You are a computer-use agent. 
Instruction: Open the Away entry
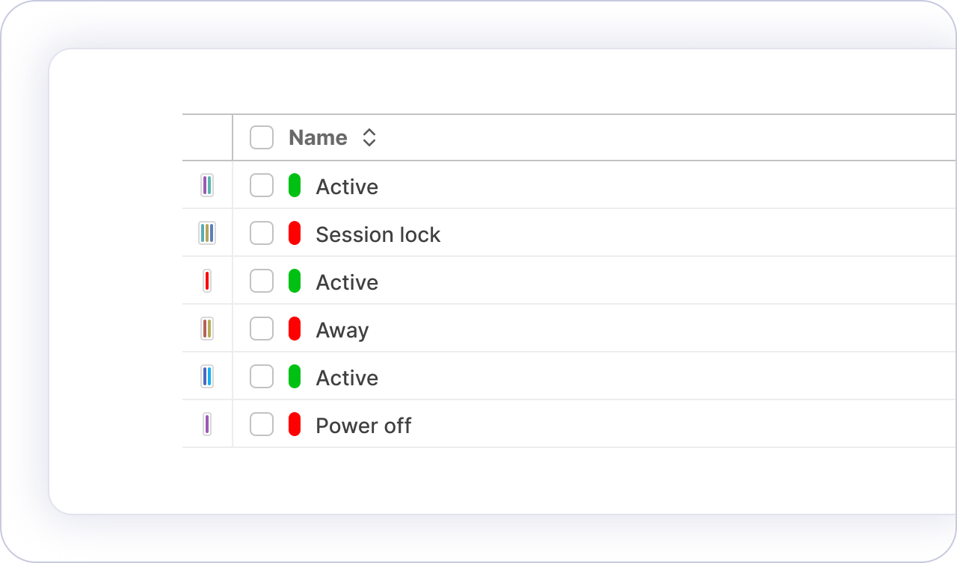(342, 330)
